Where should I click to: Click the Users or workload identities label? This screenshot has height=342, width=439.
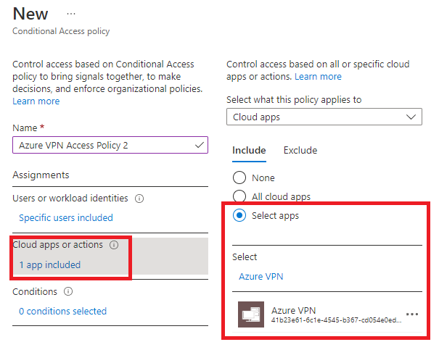tap(70, 199)
